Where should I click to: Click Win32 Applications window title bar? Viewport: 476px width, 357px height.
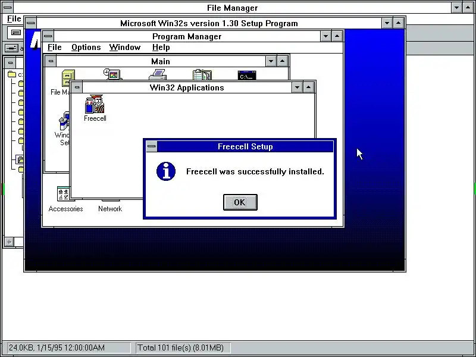(x=187, y=87)
